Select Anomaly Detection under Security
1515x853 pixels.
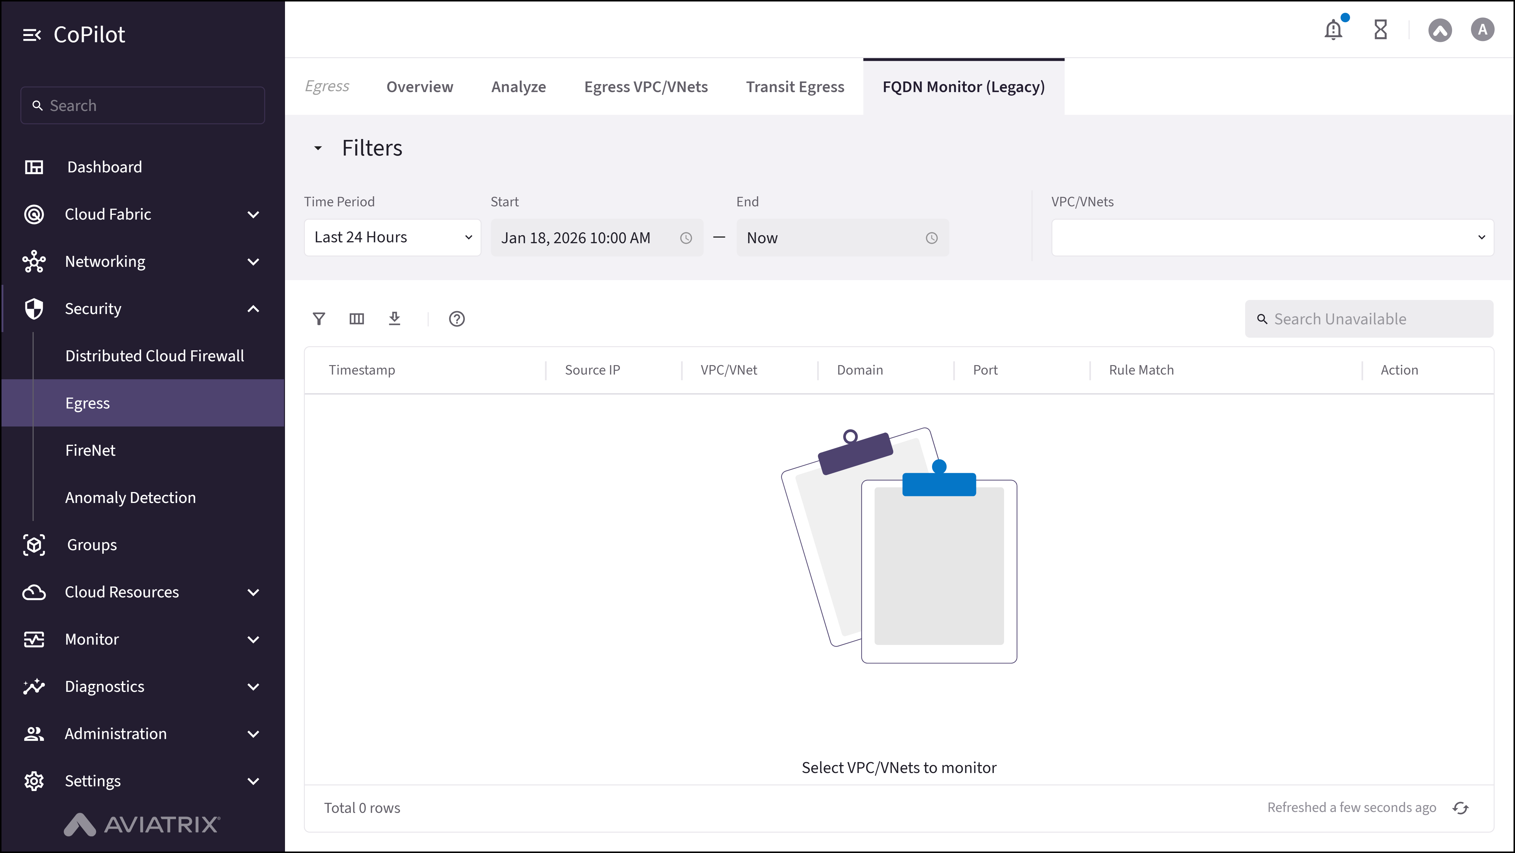coord(130,497)
